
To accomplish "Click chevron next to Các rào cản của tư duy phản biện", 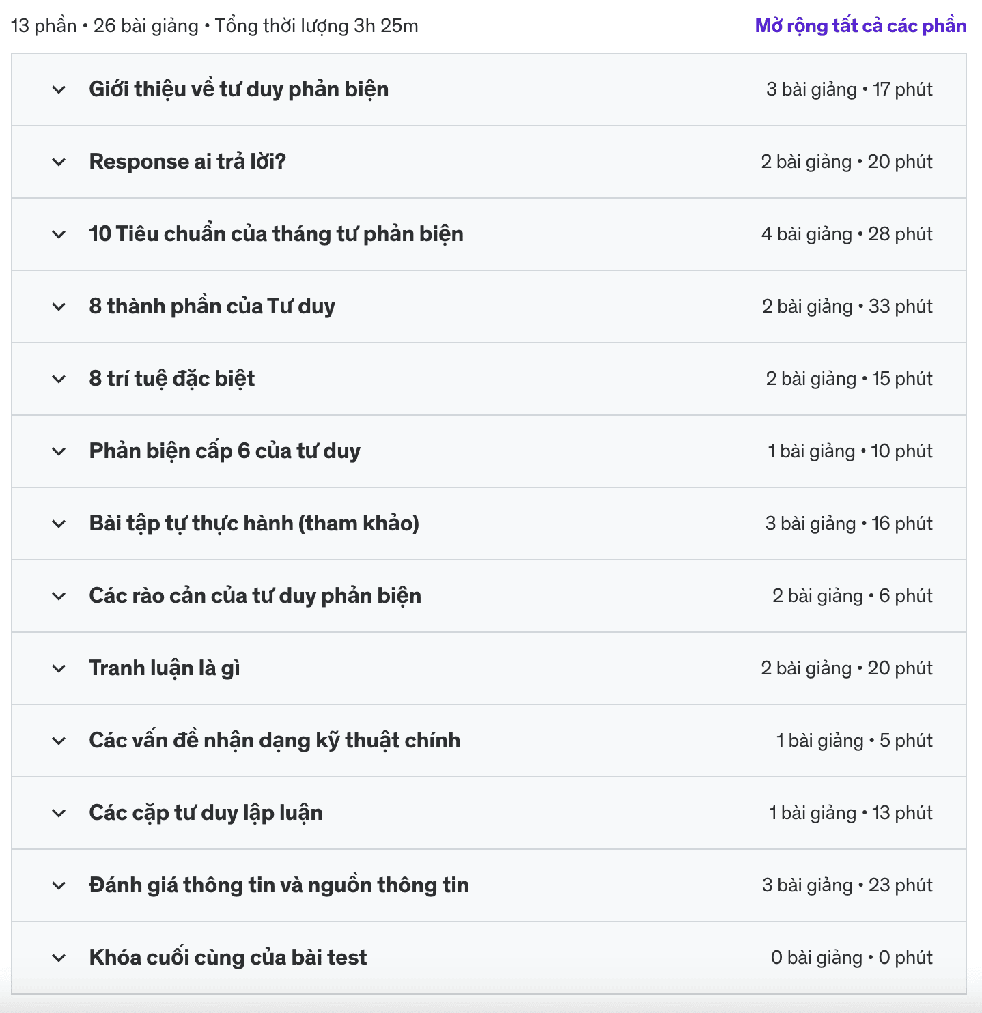I will [59, 596].
